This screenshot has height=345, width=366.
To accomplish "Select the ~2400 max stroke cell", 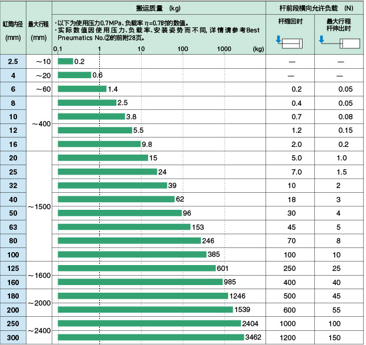I will click(x=39, y=331).
